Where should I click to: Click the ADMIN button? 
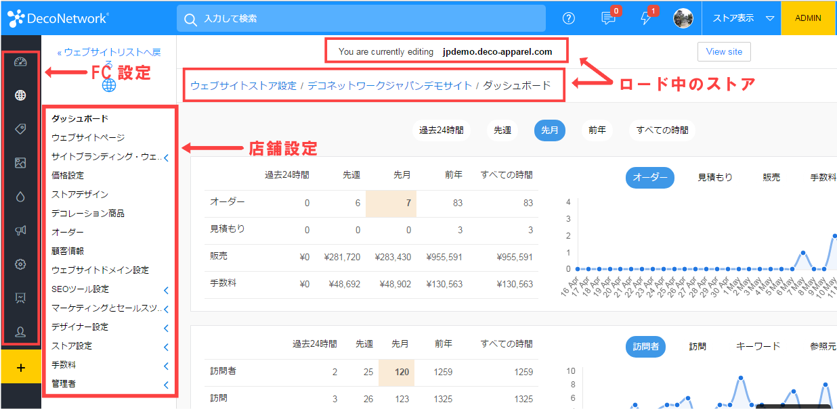(x=808, y=18)
